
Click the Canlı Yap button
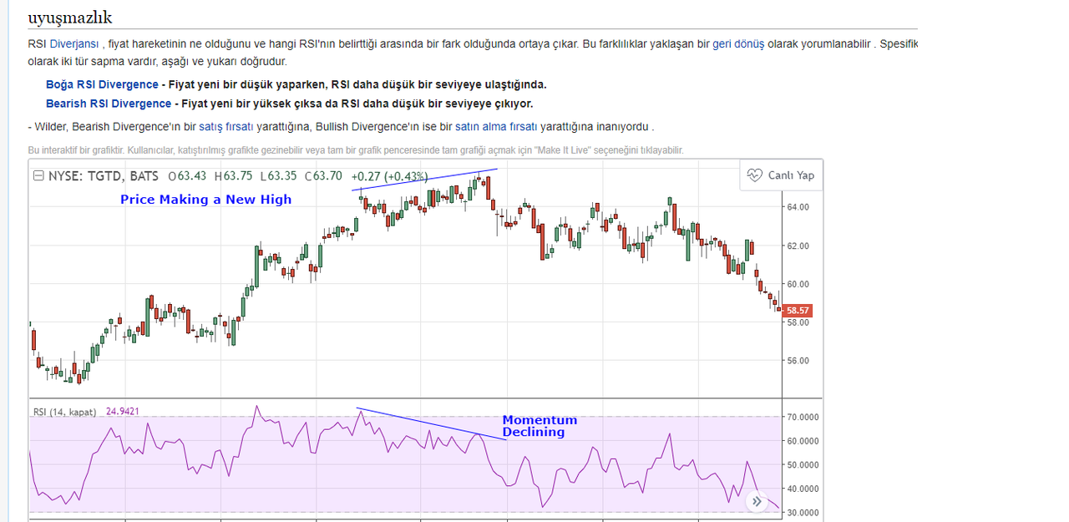781,175
